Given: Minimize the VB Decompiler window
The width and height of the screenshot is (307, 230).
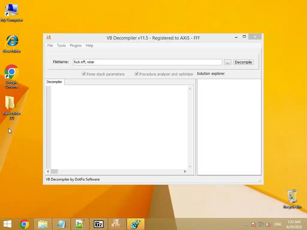Looking at the screenshot, I should point(236,37).
